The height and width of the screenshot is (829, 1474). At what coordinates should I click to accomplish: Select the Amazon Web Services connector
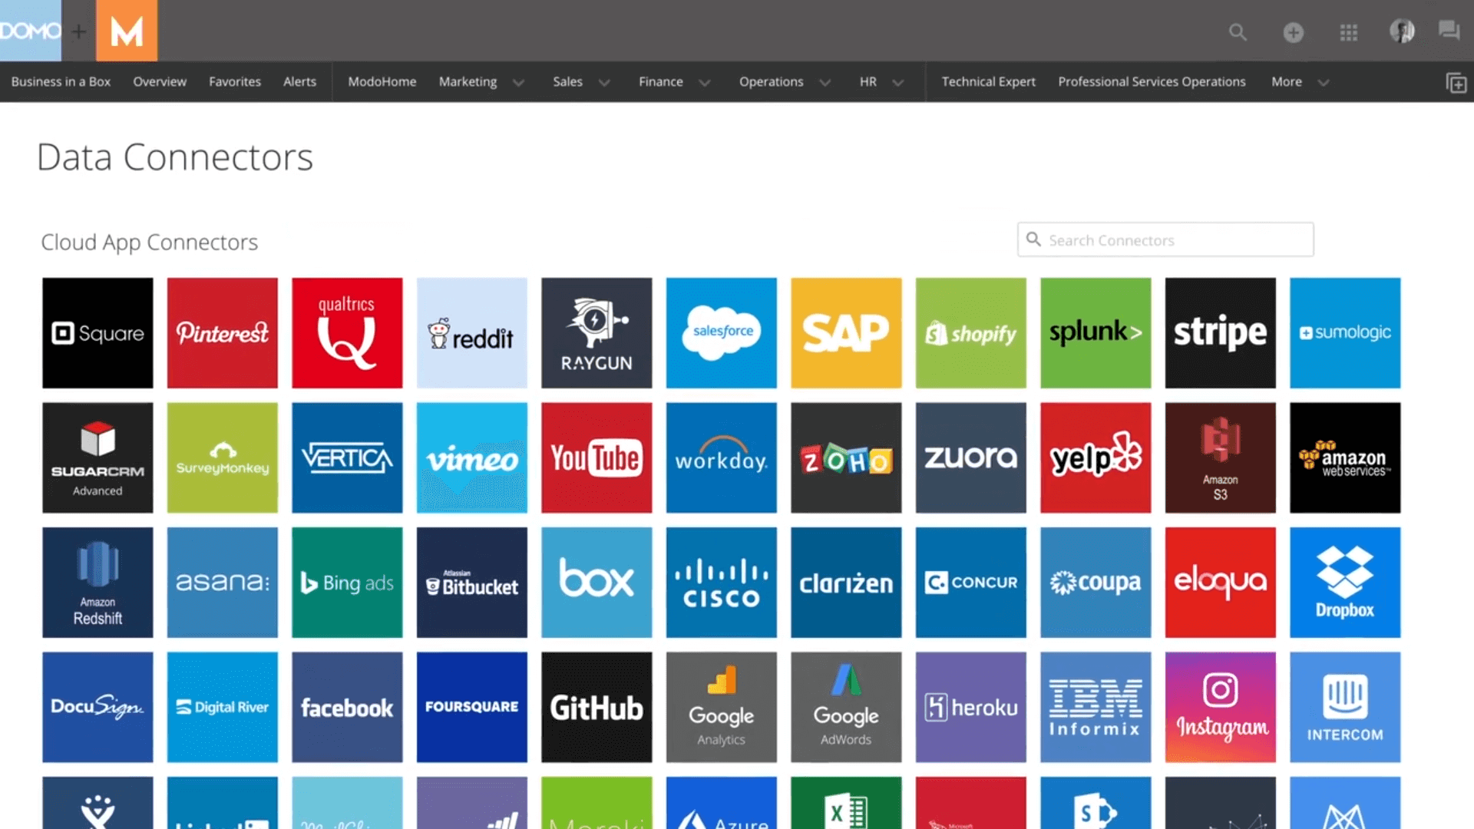click(1345, 457)
